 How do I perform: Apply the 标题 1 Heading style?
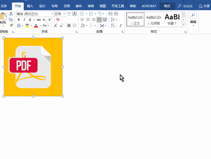coord(172,20)
